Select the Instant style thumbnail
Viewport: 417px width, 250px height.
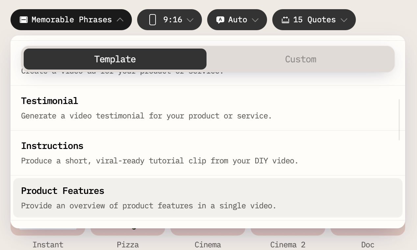[x=48, y=232]
